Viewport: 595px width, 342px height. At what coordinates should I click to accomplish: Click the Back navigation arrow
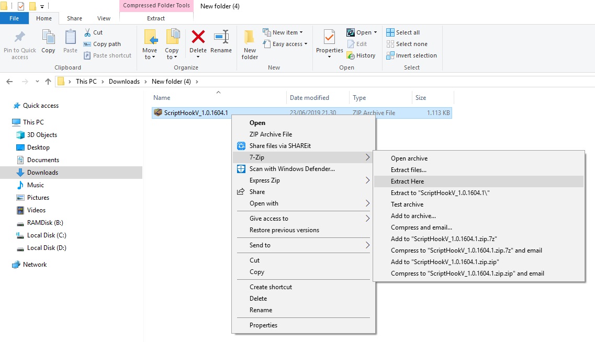(9, 82)
